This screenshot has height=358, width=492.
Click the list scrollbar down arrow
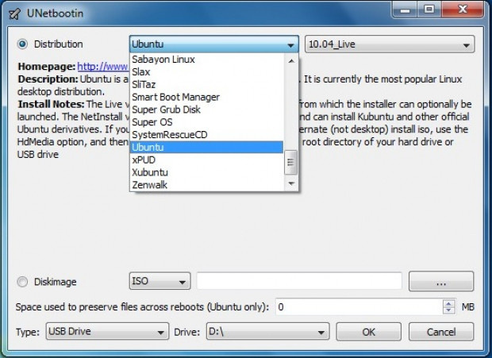tap(291, 184)
